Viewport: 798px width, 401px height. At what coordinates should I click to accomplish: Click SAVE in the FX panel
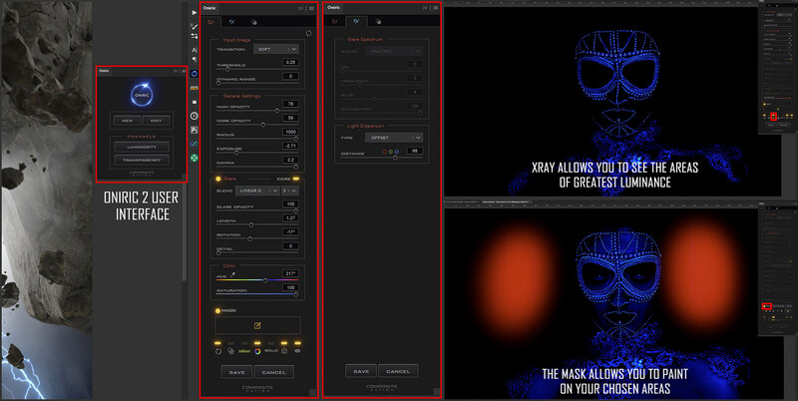(361, 371)
